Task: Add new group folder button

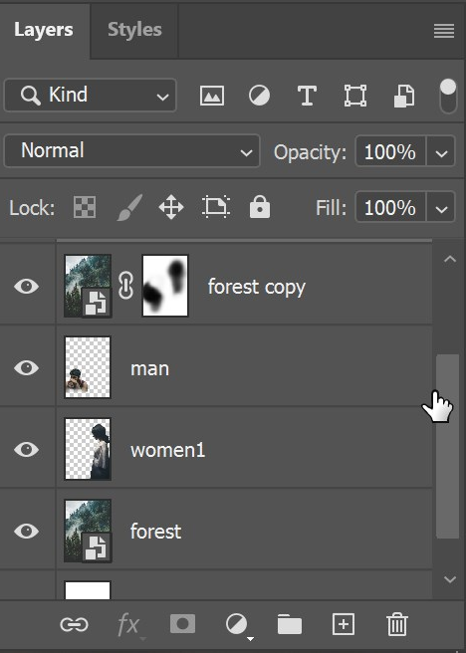Action: coord(290,624)
